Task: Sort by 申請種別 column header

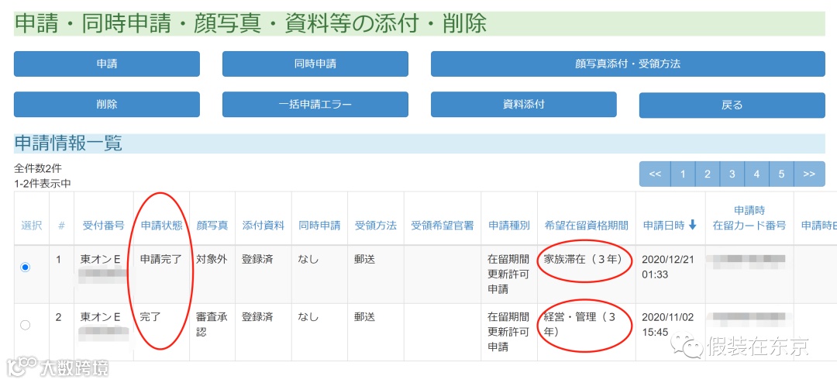Action: click(509, 226)
